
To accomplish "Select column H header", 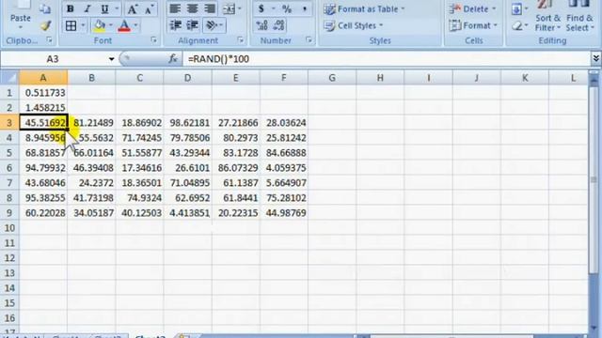I will point(380,78).
